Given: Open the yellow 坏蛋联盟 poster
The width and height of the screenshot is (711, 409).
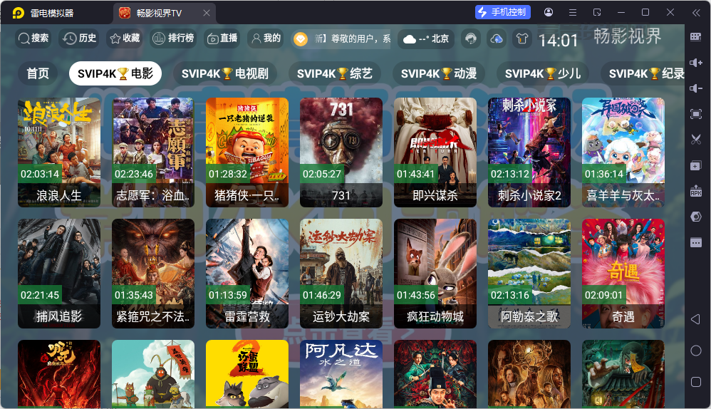Looking at the screenshot, I should coord(247,373).
